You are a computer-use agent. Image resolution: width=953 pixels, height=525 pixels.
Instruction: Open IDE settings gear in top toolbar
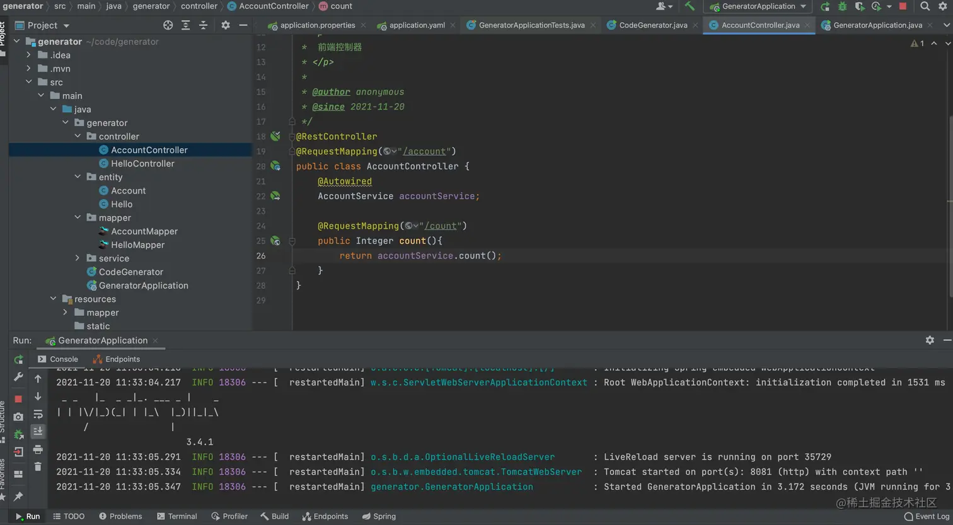pyautogui.click(x=943, y=6)
